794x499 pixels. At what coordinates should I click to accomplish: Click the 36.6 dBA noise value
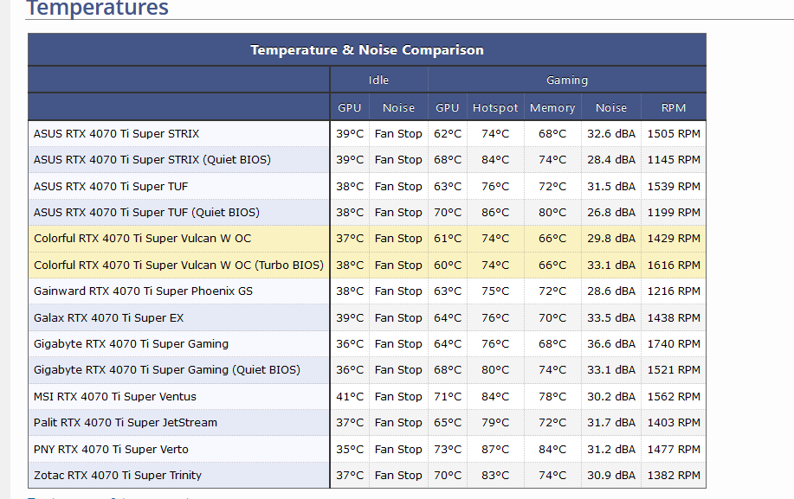coord(611,344)
